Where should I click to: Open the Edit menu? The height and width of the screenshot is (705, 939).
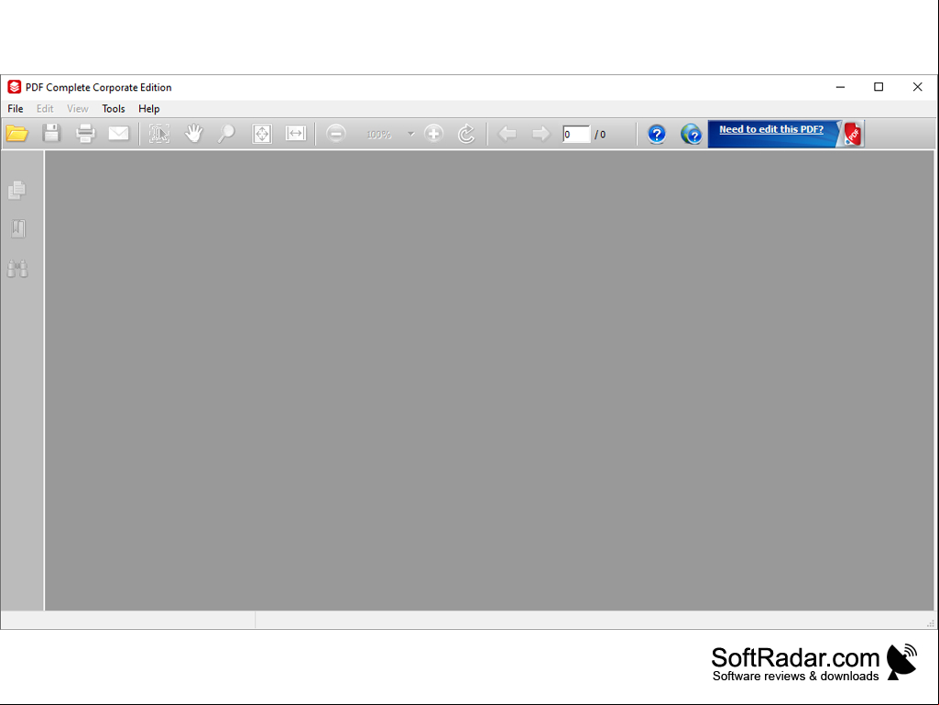[x=45, y=108]
